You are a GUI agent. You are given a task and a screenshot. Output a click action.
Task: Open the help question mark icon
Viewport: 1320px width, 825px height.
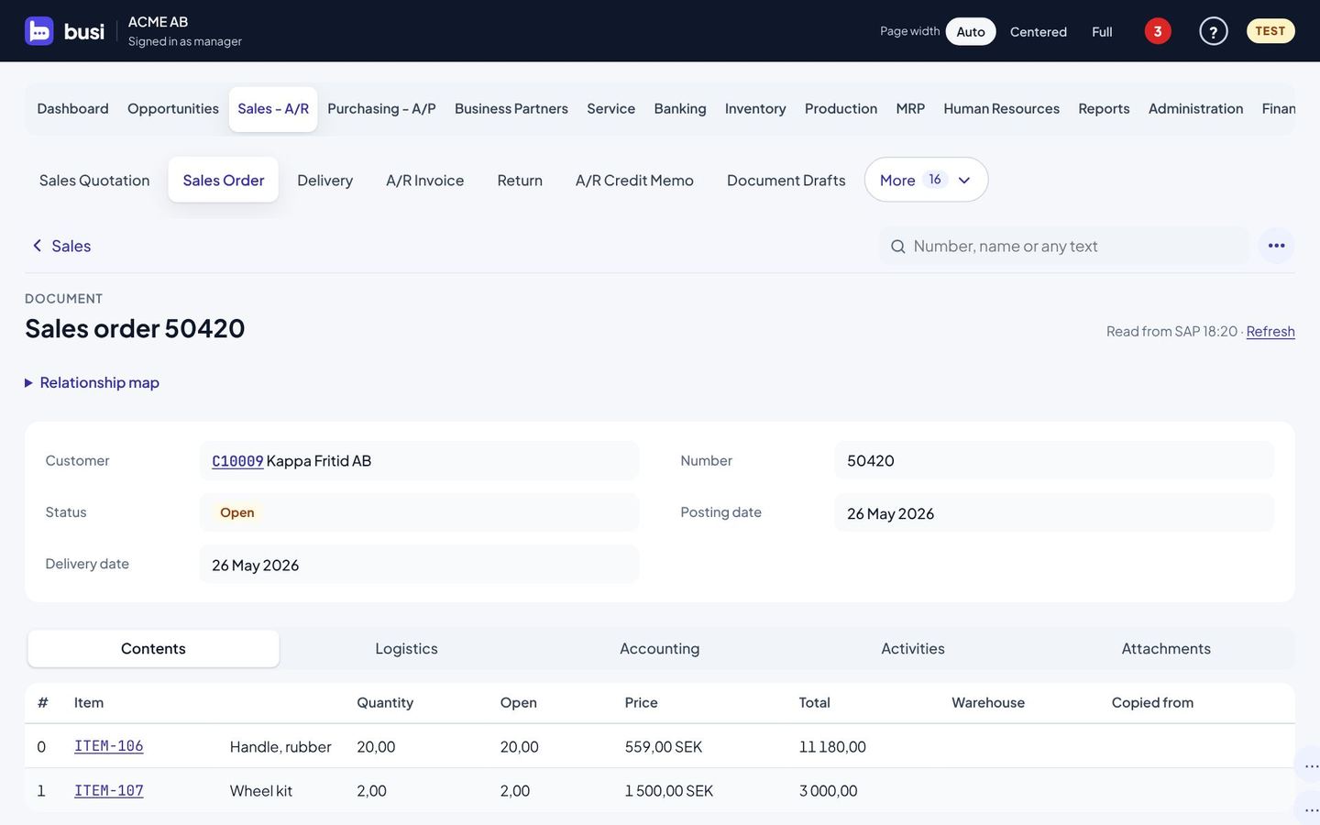pos(1213,31)
